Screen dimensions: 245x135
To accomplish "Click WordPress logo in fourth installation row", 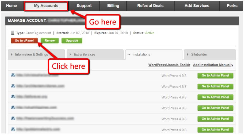I will [x=13, y=108].
